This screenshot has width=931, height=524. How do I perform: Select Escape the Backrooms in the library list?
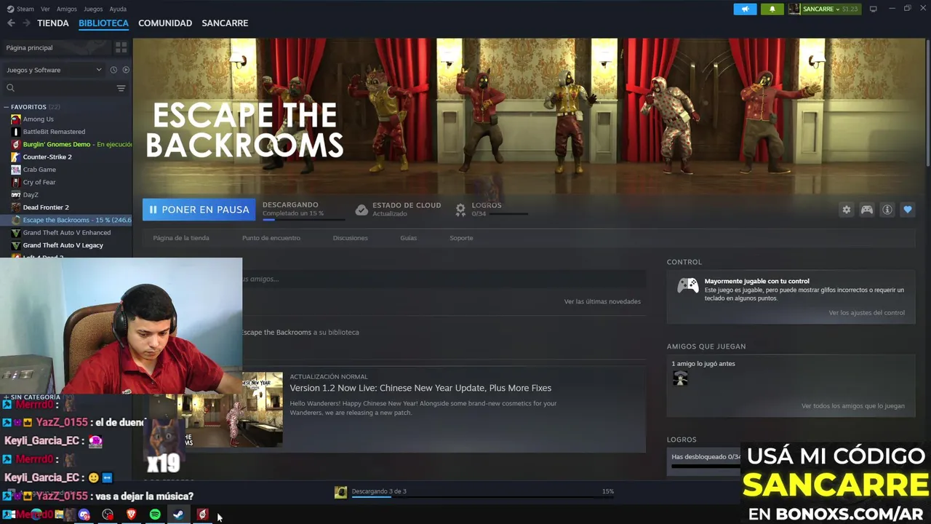[66, 220]
